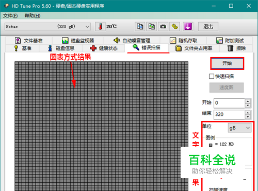258x191 pixels.
Task: Switch to the 磁盘监视器 tab
Action: click(78, 41)
